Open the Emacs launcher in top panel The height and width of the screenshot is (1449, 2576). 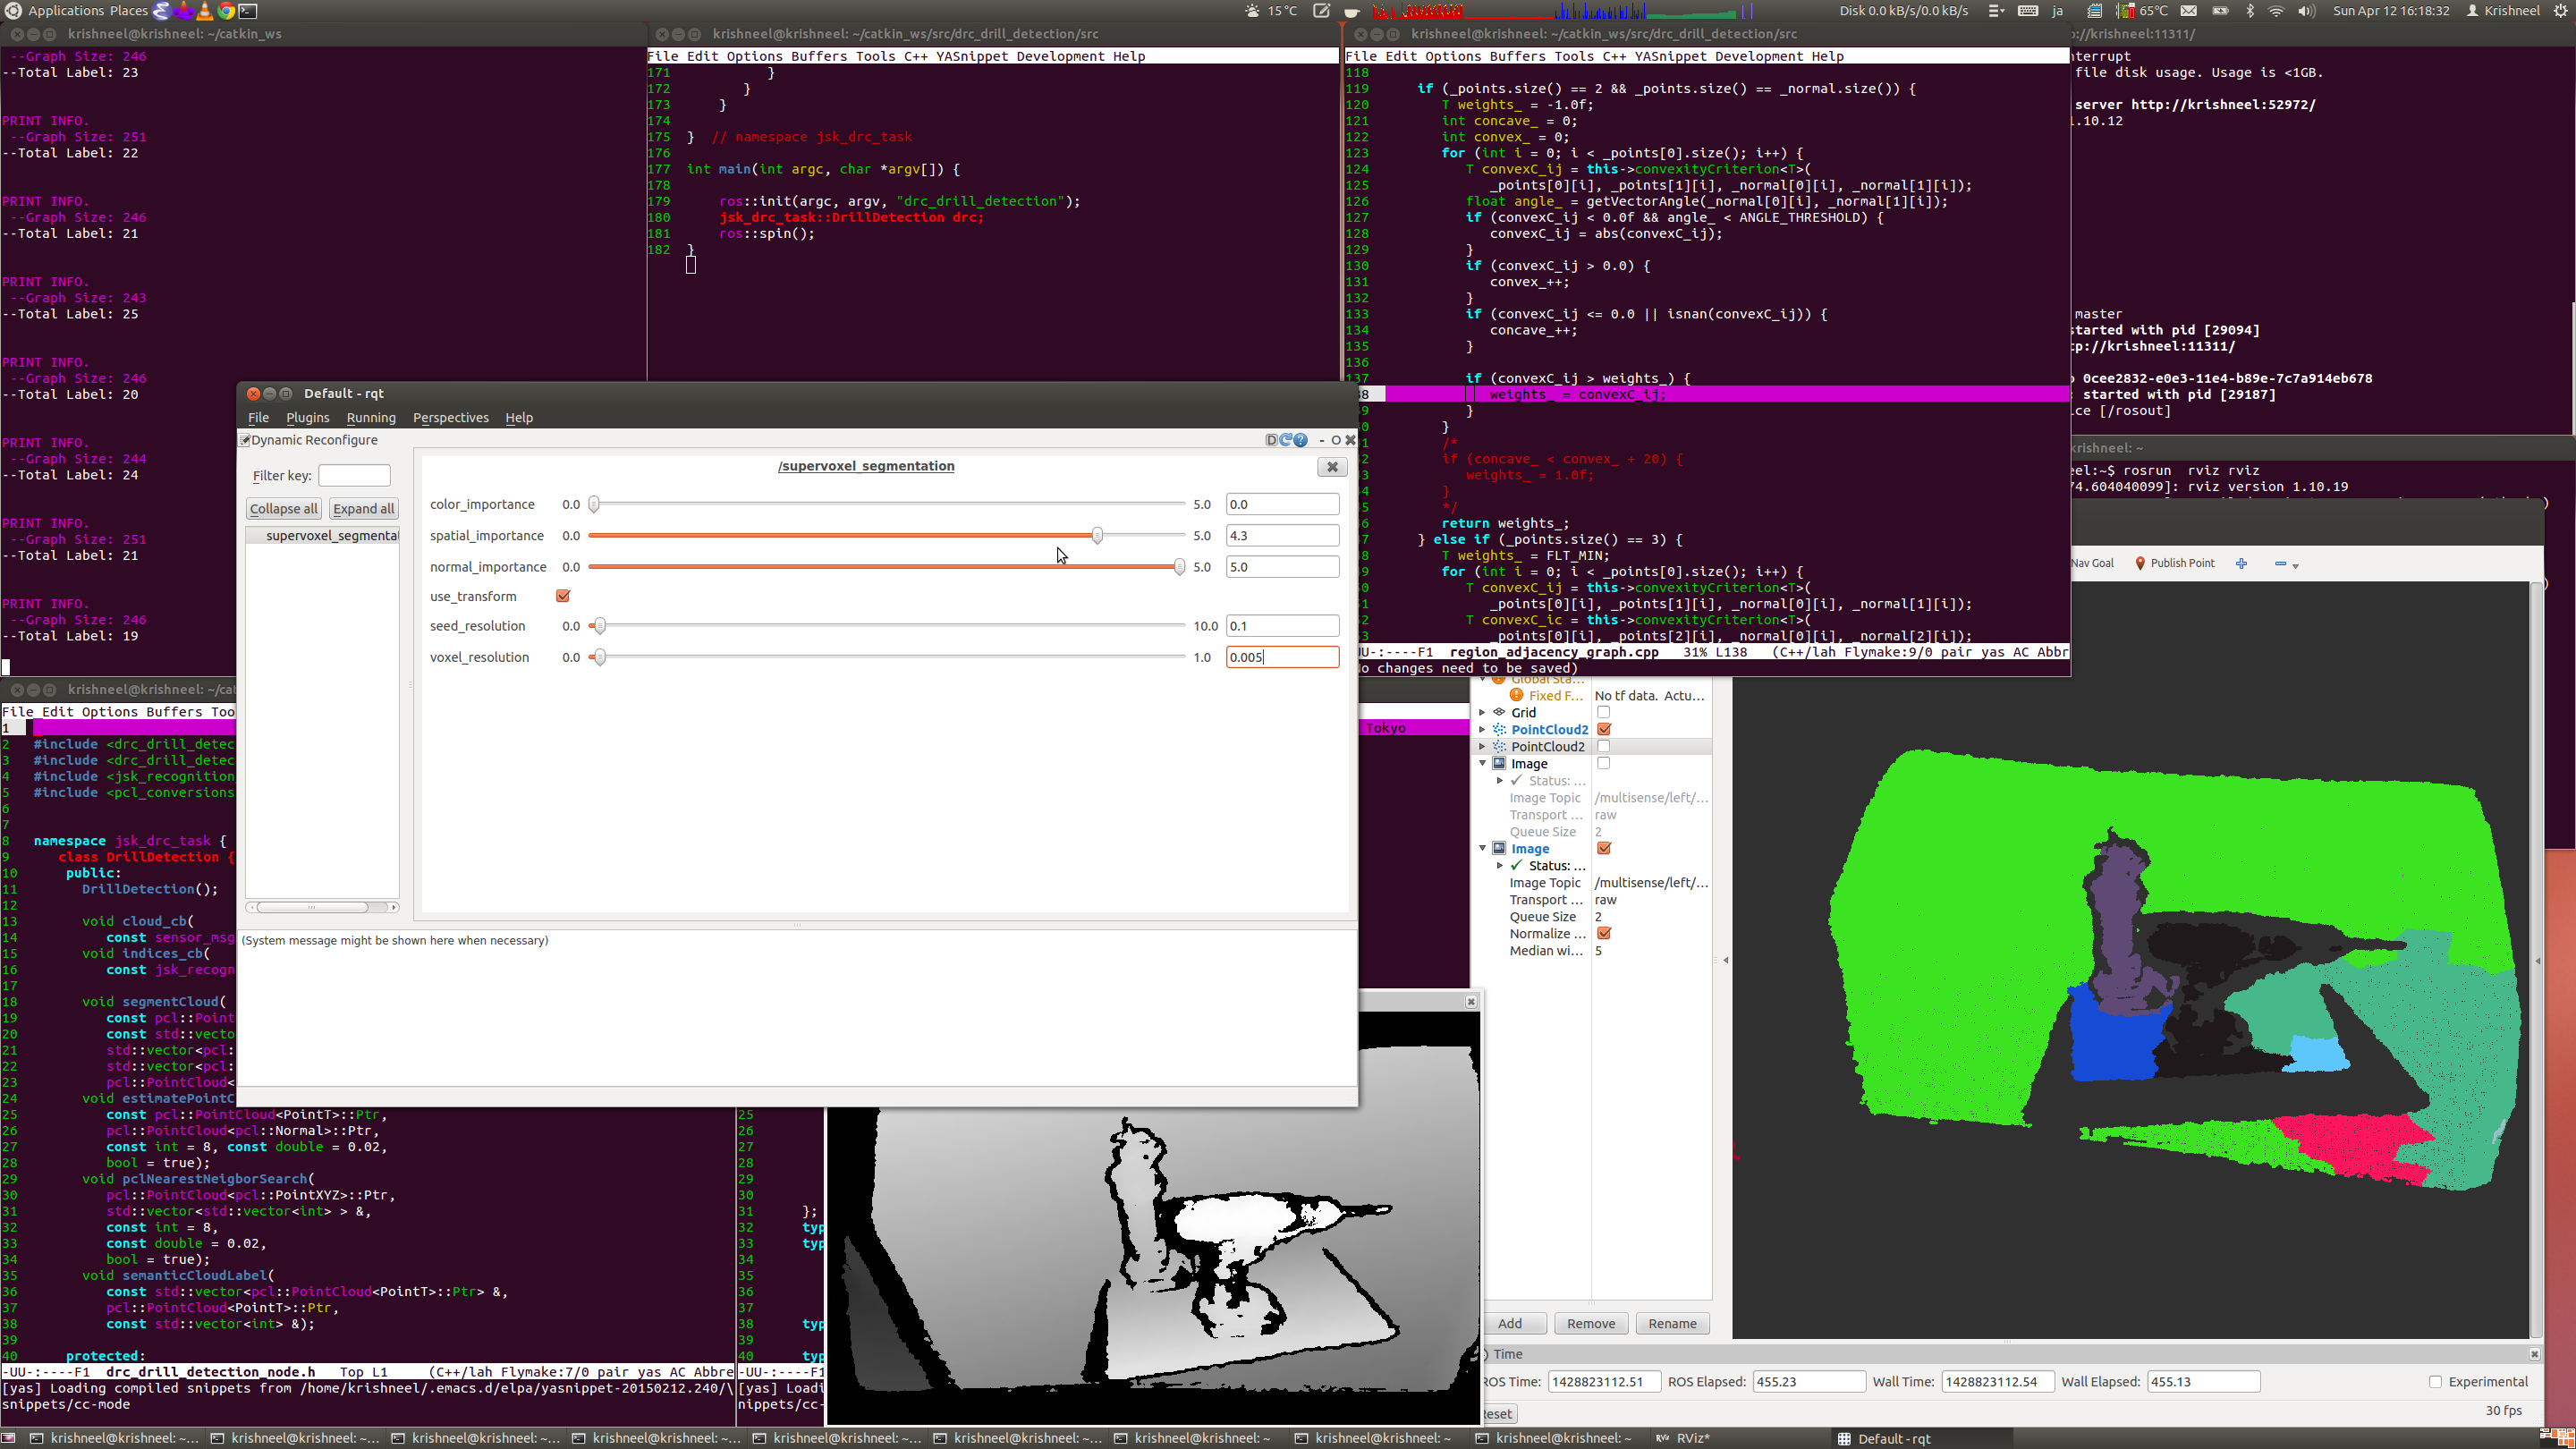tap(161, 11)
